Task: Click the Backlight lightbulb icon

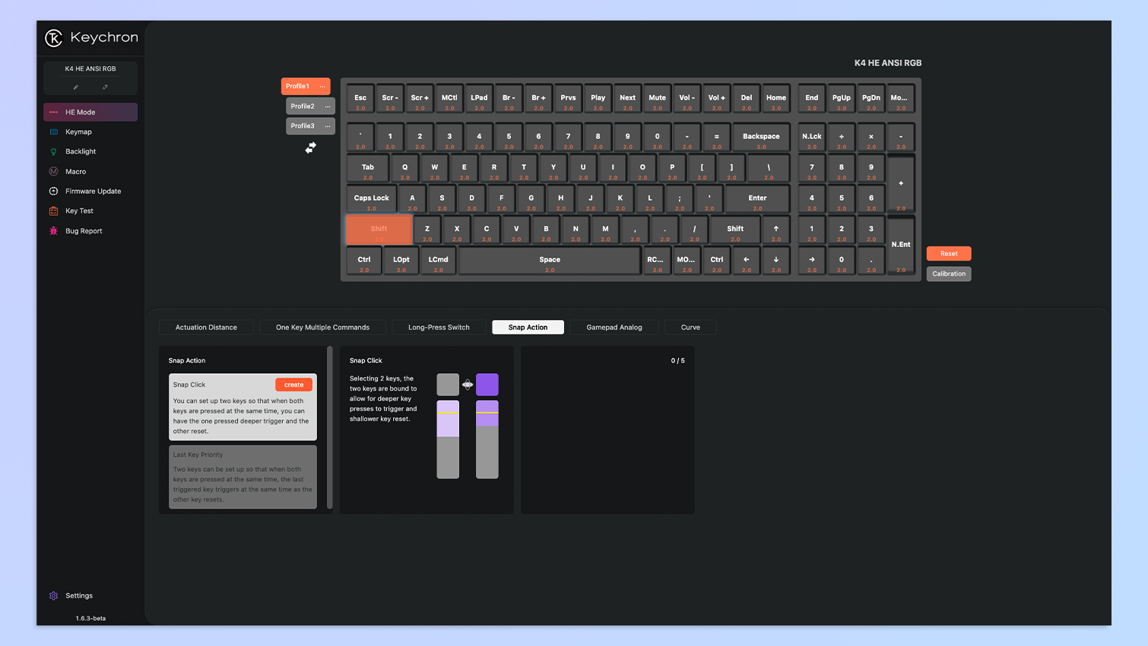Action: [53, 152]
